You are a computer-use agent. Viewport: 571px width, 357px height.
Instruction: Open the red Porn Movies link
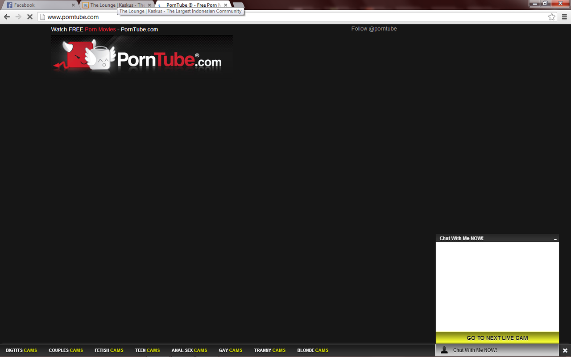(x=100, y=29)
